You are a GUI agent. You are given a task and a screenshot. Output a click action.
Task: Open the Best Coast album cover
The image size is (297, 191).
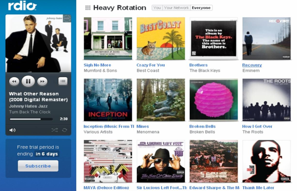click(161, 39)
